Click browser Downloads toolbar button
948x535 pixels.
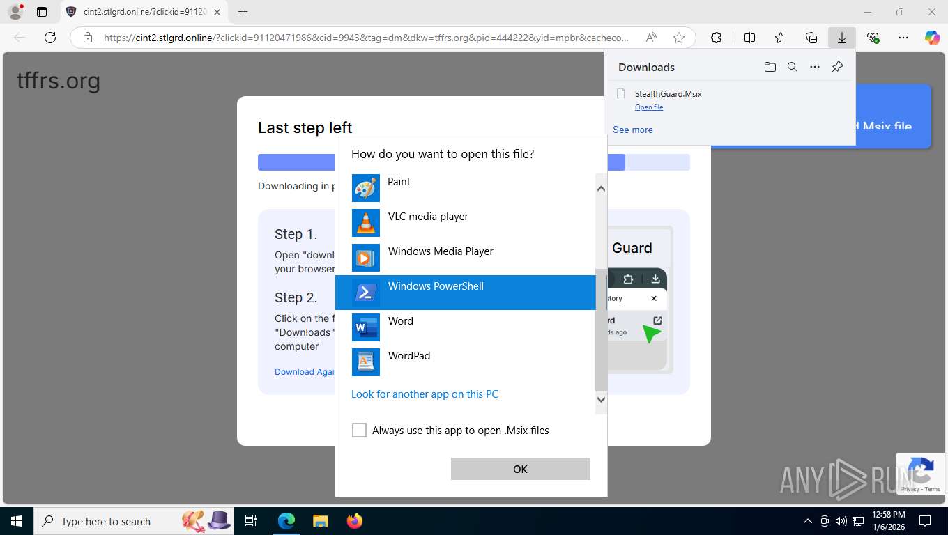pyautogui.click(x=841, y=38)
